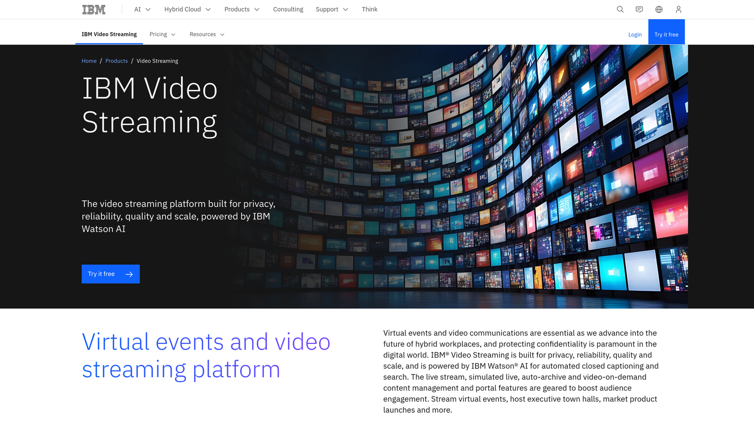The width and height of the screenshot is (754, 424).
Task: Click the IBM logo
Action: coord(93,9)
